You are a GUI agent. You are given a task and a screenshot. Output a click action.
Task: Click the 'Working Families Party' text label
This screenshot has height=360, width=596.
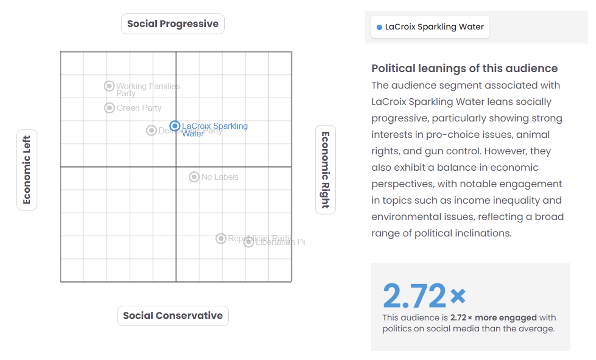147,87
